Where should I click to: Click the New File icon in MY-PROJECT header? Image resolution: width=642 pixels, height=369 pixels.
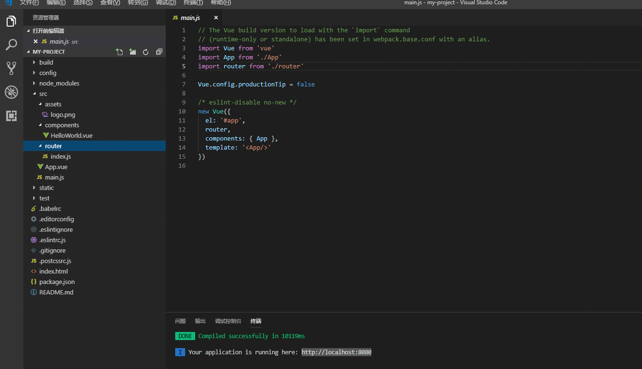point(120,52)
